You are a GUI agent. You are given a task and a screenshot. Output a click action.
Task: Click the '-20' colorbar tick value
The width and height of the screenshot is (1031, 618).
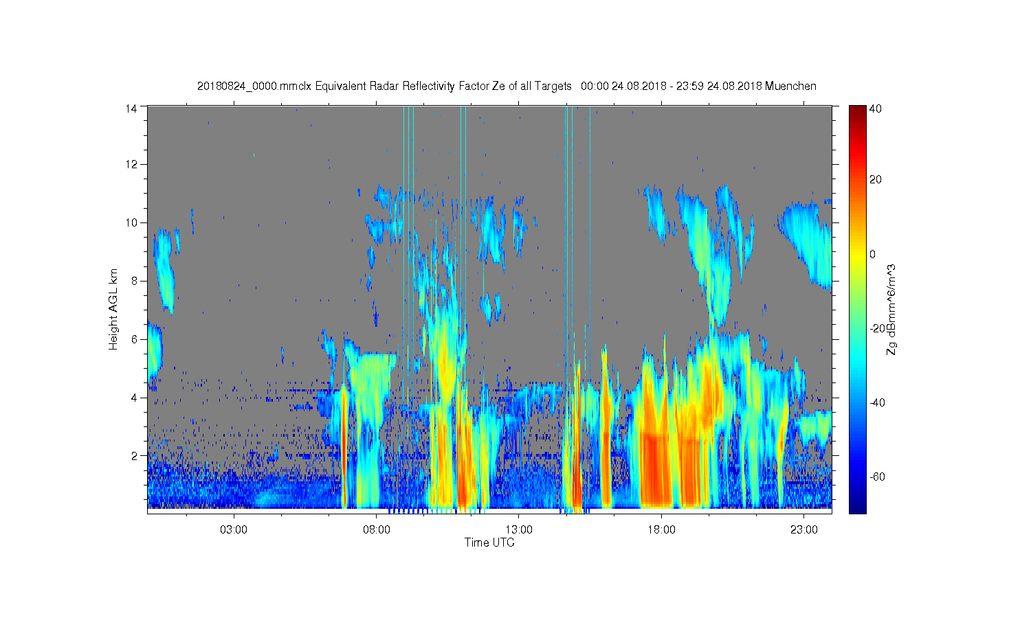(x=877, y=328)
